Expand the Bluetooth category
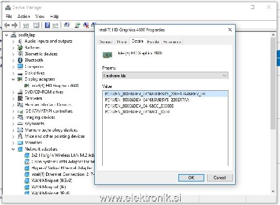Viewport: 280px width, 205px height. (x=13, y=60)
